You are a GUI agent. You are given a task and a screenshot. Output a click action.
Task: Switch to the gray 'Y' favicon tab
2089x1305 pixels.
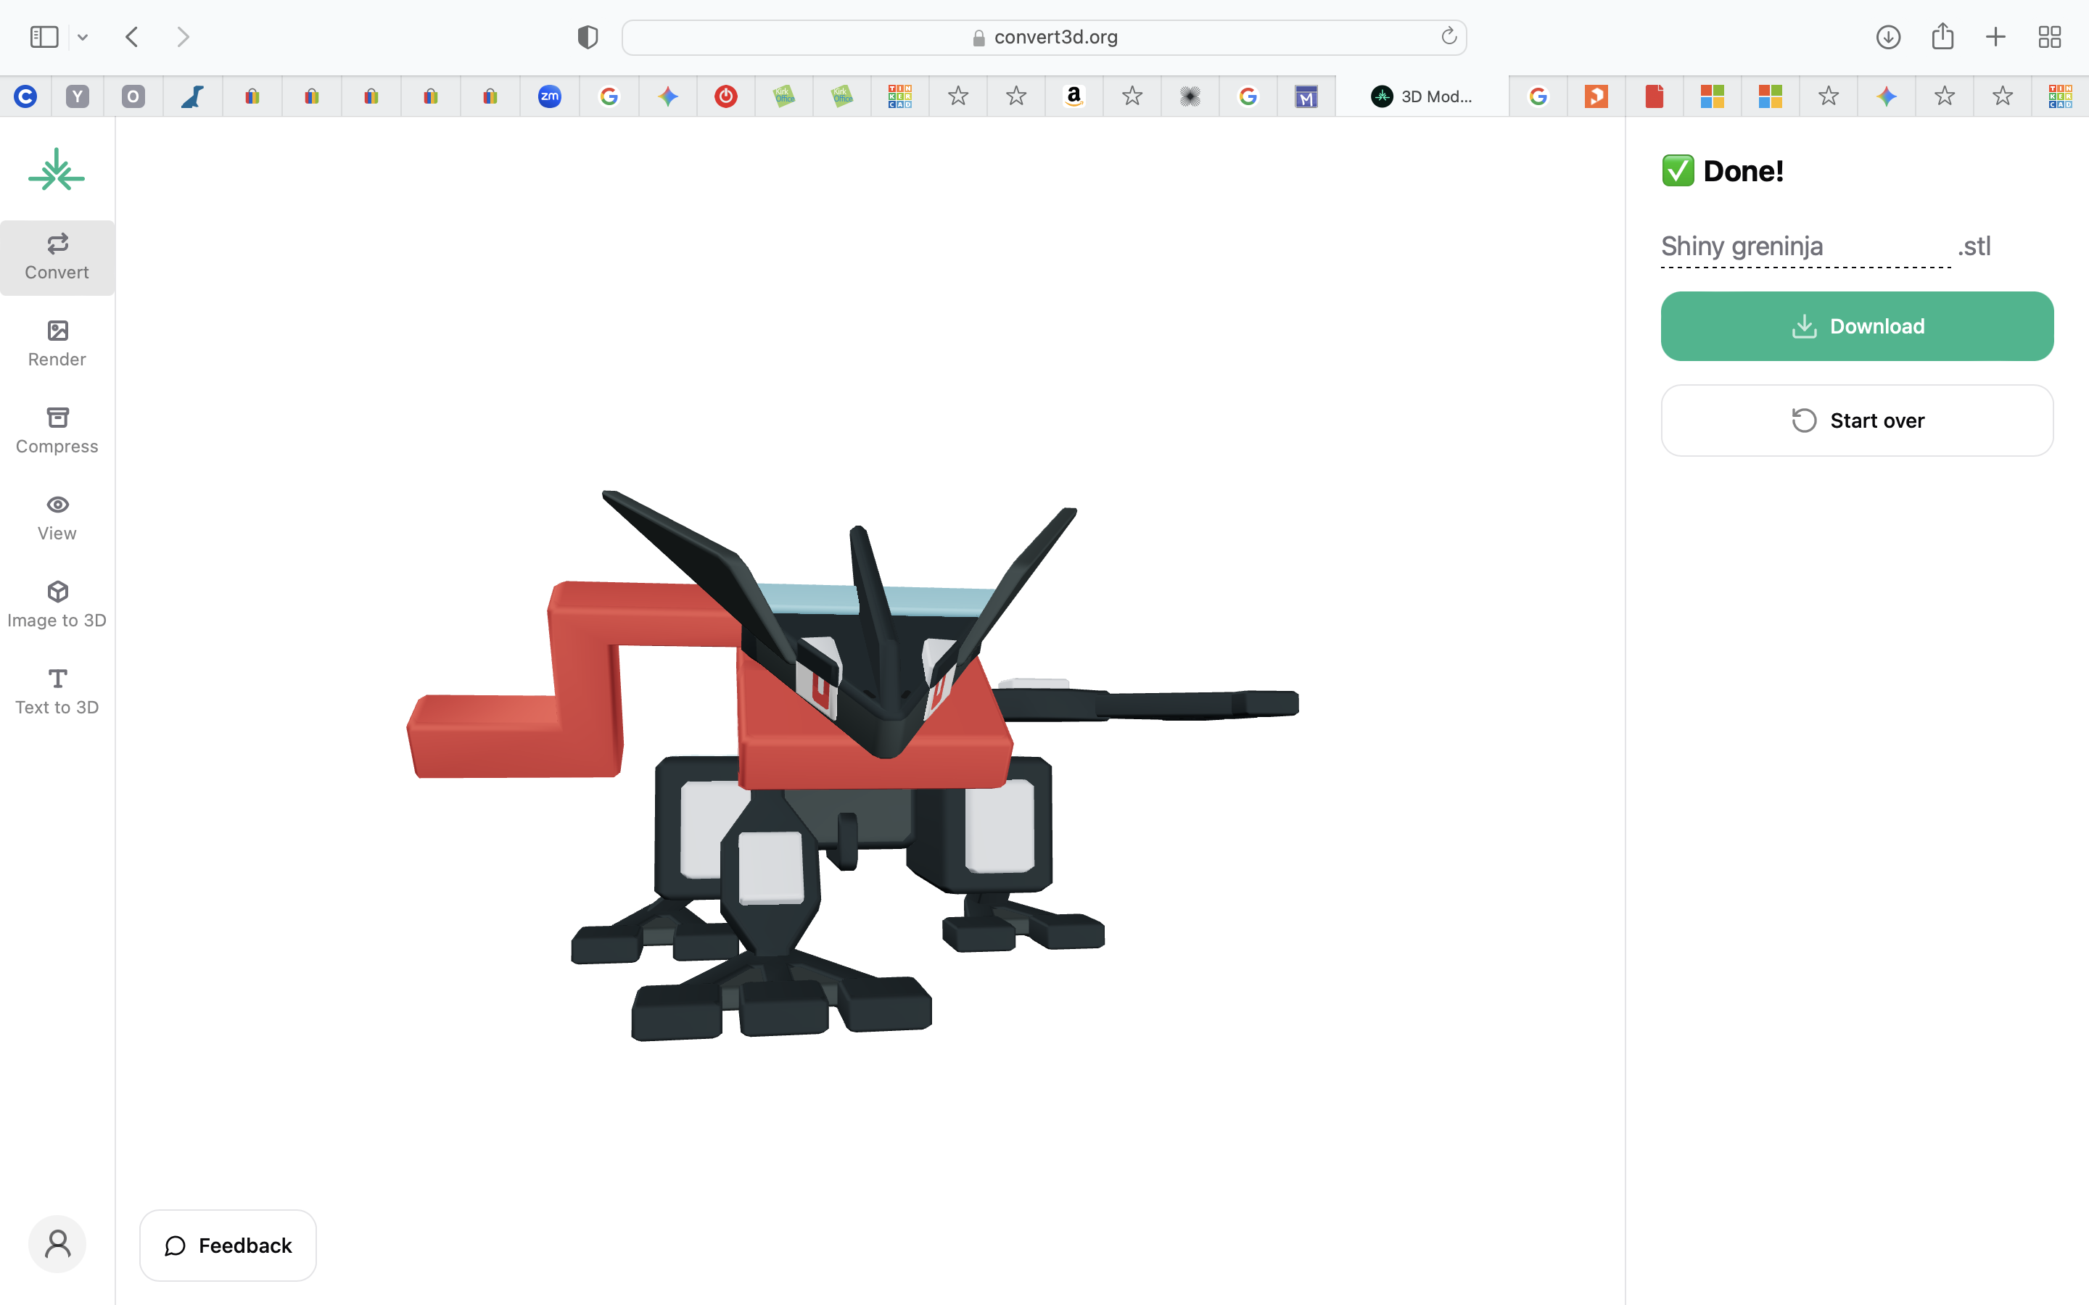78,96
